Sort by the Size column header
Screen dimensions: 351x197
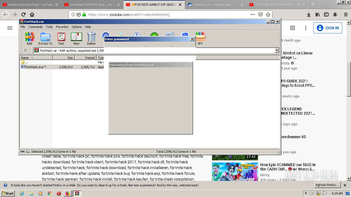[x=63, y=58]
